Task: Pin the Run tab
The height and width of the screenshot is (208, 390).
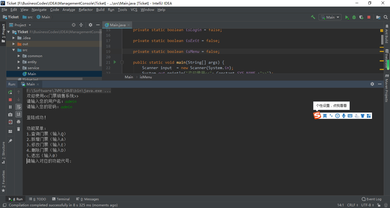Action: tap(10, 141)
